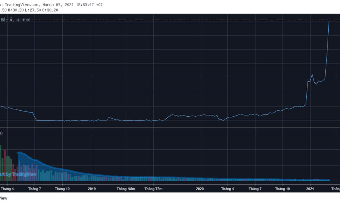This screenshot has height=204, width=340.
Task: Click the 2020 label on time axis
Action: (200, 189)
